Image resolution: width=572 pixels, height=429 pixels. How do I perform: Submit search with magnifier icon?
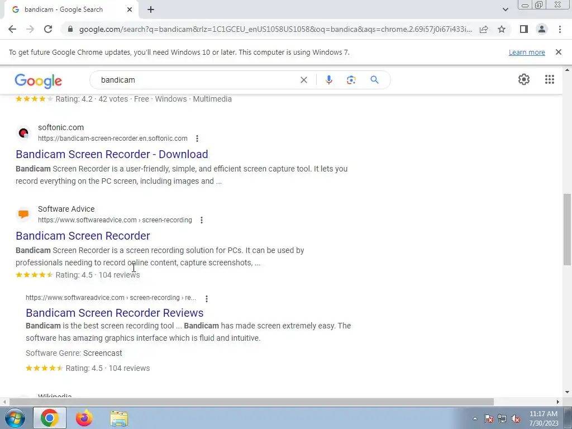[x=375, y=80]
